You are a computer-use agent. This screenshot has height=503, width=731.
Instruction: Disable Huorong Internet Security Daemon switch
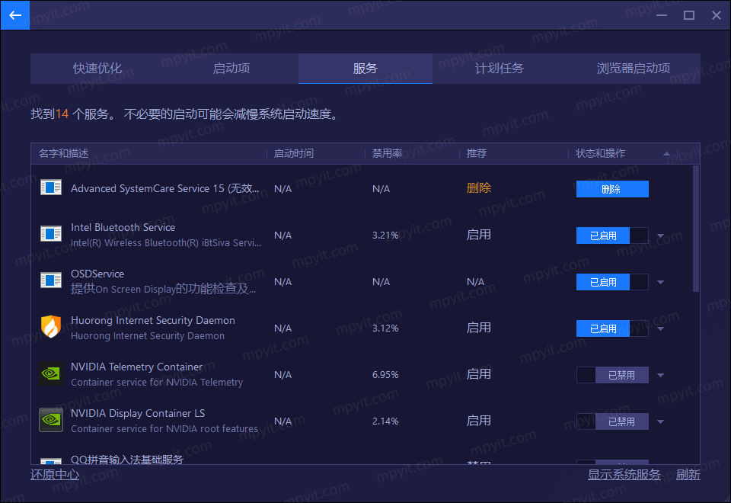tap(612, 328)
